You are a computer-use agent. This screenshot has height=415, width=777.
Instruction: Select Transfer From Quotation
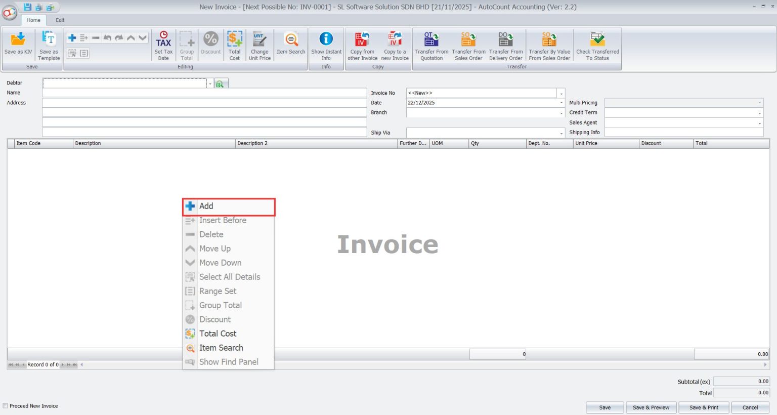(x=430, y=45)
